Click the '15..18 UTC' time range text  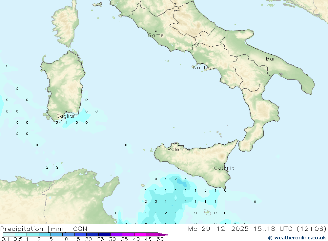click(273, 229)
